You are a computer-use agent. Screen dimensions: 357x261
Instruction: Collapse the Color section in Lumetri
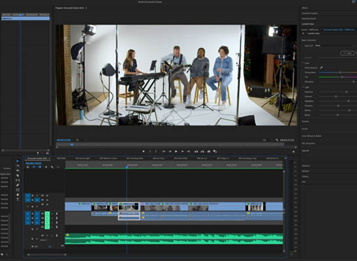(303, 63)
